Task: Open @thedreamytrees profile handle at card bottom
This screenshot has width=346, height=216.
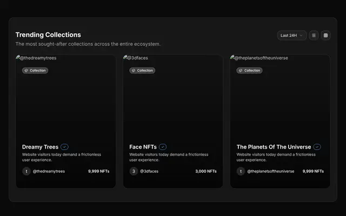Action: click(x=49, y=171)
